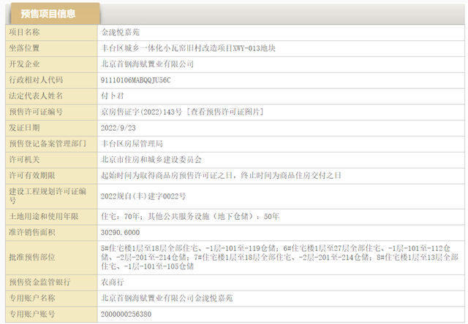The image size is (468, 324).
Task: Click the 行政相对人代码 label
Action: pyautogui.click(x=36, y=80)
